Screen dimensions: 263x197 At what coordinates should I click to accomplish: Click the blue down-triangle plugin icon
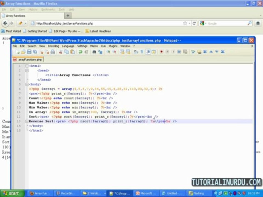[x=217, y=52]
